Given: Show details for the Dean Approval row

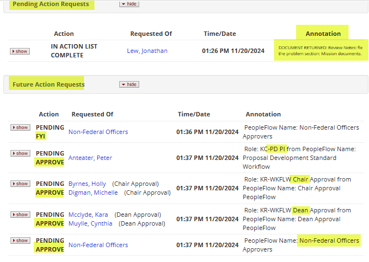Looking at the screenshot, I should point(20,215).
